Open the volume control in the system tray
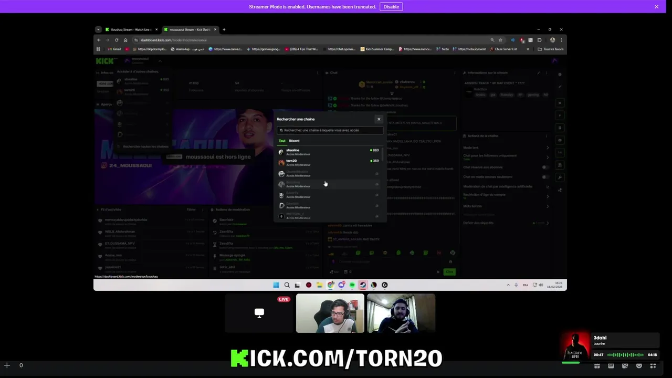 pos(541,285)
